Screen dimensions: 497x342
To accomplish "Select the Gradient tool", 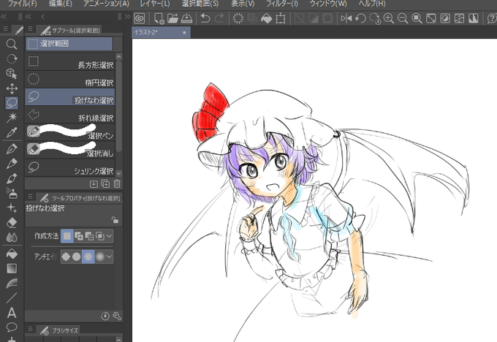I will tap(12, 268).
